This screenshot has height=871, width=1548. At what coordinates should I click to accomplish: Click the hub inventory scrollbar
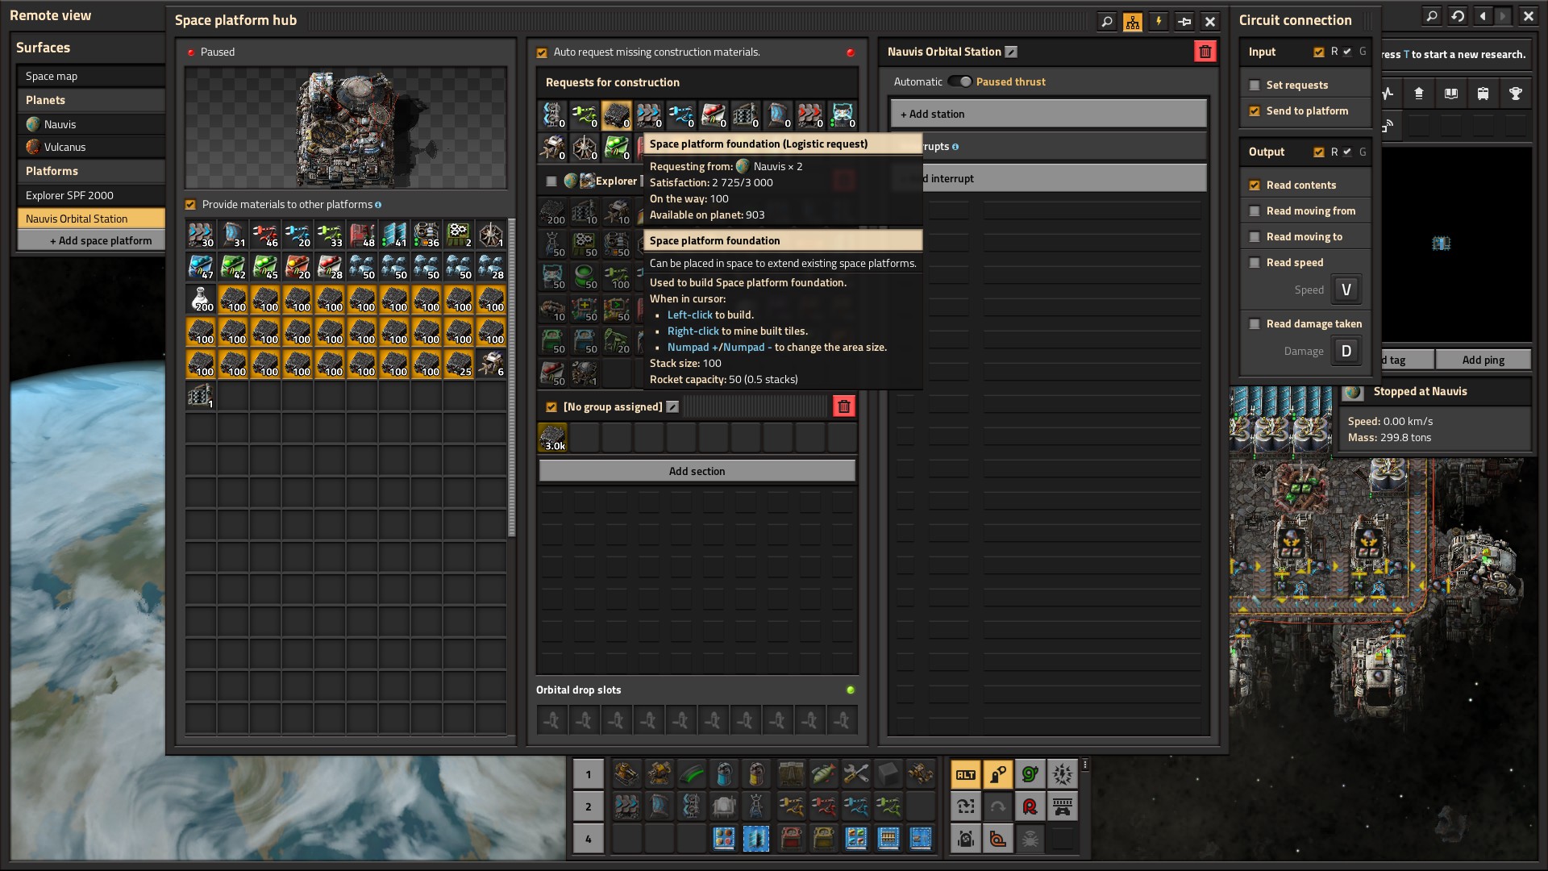click(511, 377)
